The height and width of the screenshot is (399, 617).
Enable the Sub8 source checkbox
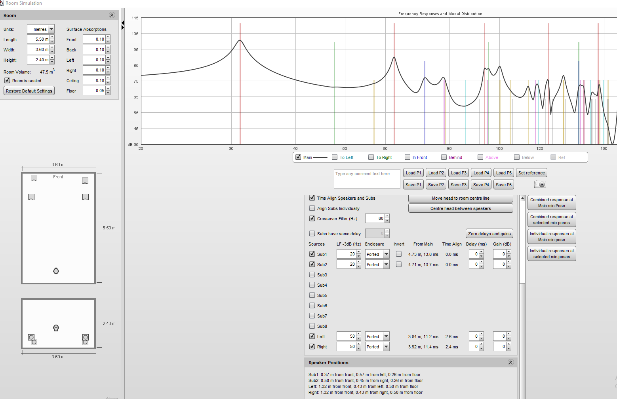point(312,326)
